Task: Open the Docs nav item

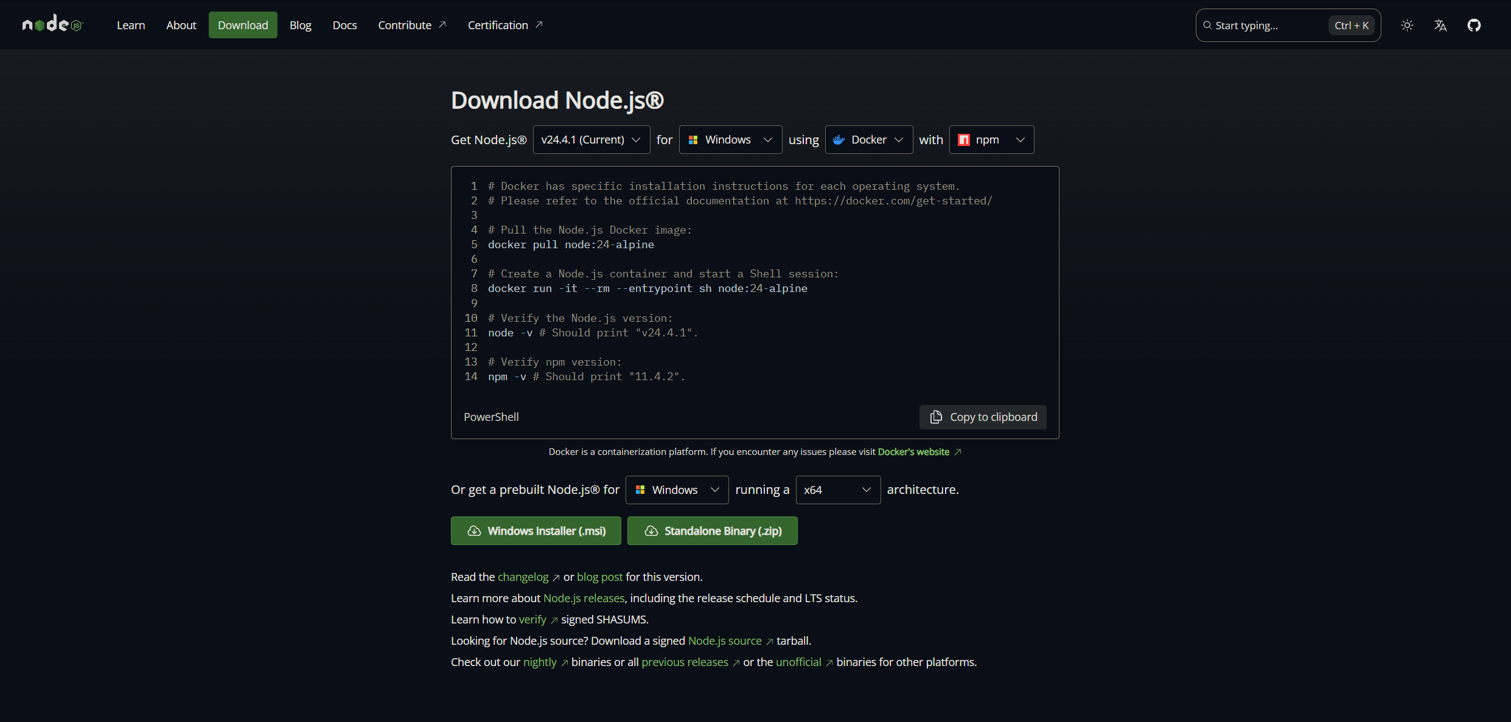Action: [x=344, y=25]
